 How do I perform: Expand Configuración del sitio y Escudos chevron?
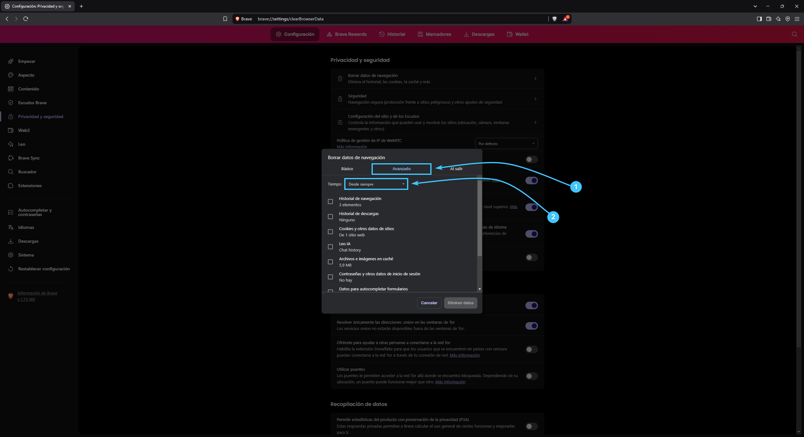[535, 122]
